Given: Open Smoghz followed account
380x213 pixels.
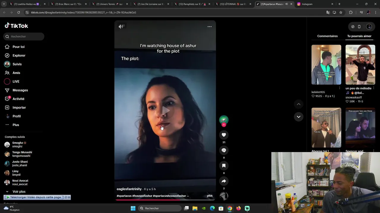Looking at the screenshot, I should pyautogui.click(x=19, y=145).
